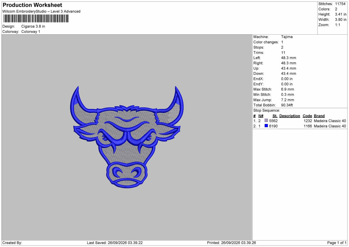349x247 pixels.
Task: Click the 'Stop Sequence:' heading
Action: [266, 110]
